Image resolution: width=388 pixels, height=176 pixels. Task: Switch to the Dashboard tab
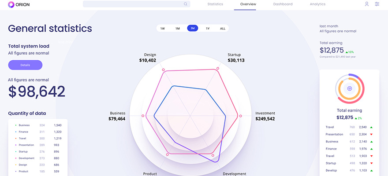(283, 4)
